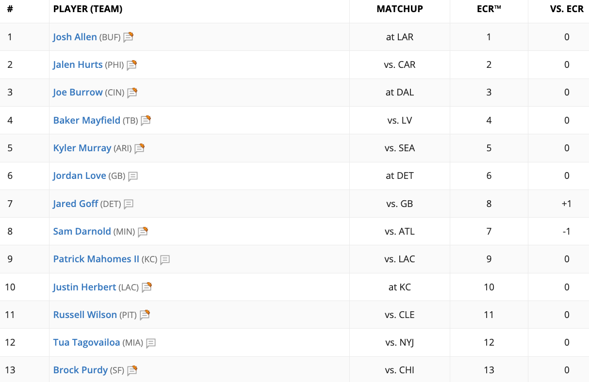The height and width of the screenshot is (382, 589).
Task: Open the notes icon beside Josh Allen
Action: [128, 37]
